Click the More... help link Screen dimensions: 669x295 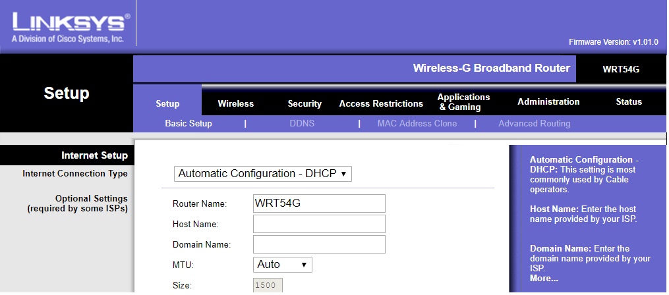click(x=544, y=279)
